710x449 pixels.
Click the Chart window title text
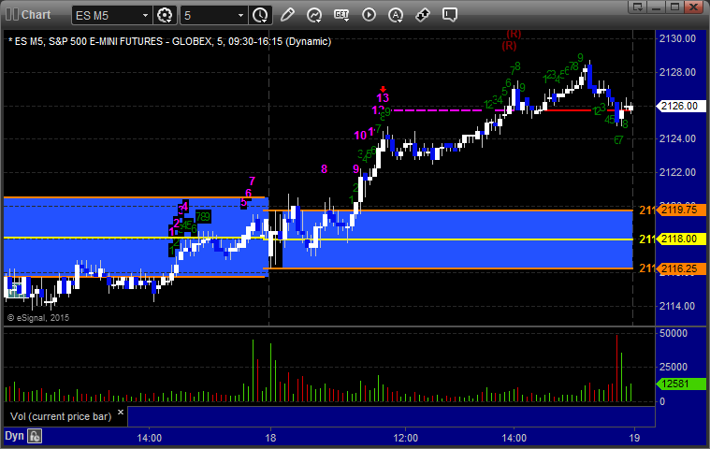36,14
